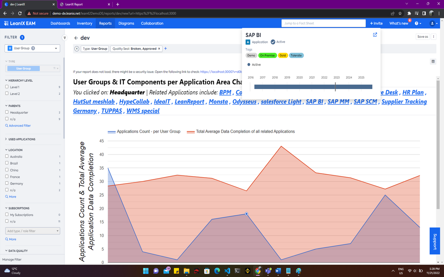The image size is (444, 277).
Task: Reload the page in Chrome
Action: tap(20, 14)
